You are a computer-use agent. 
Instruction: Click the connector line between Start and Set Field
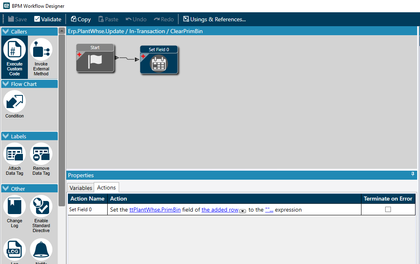127,59
